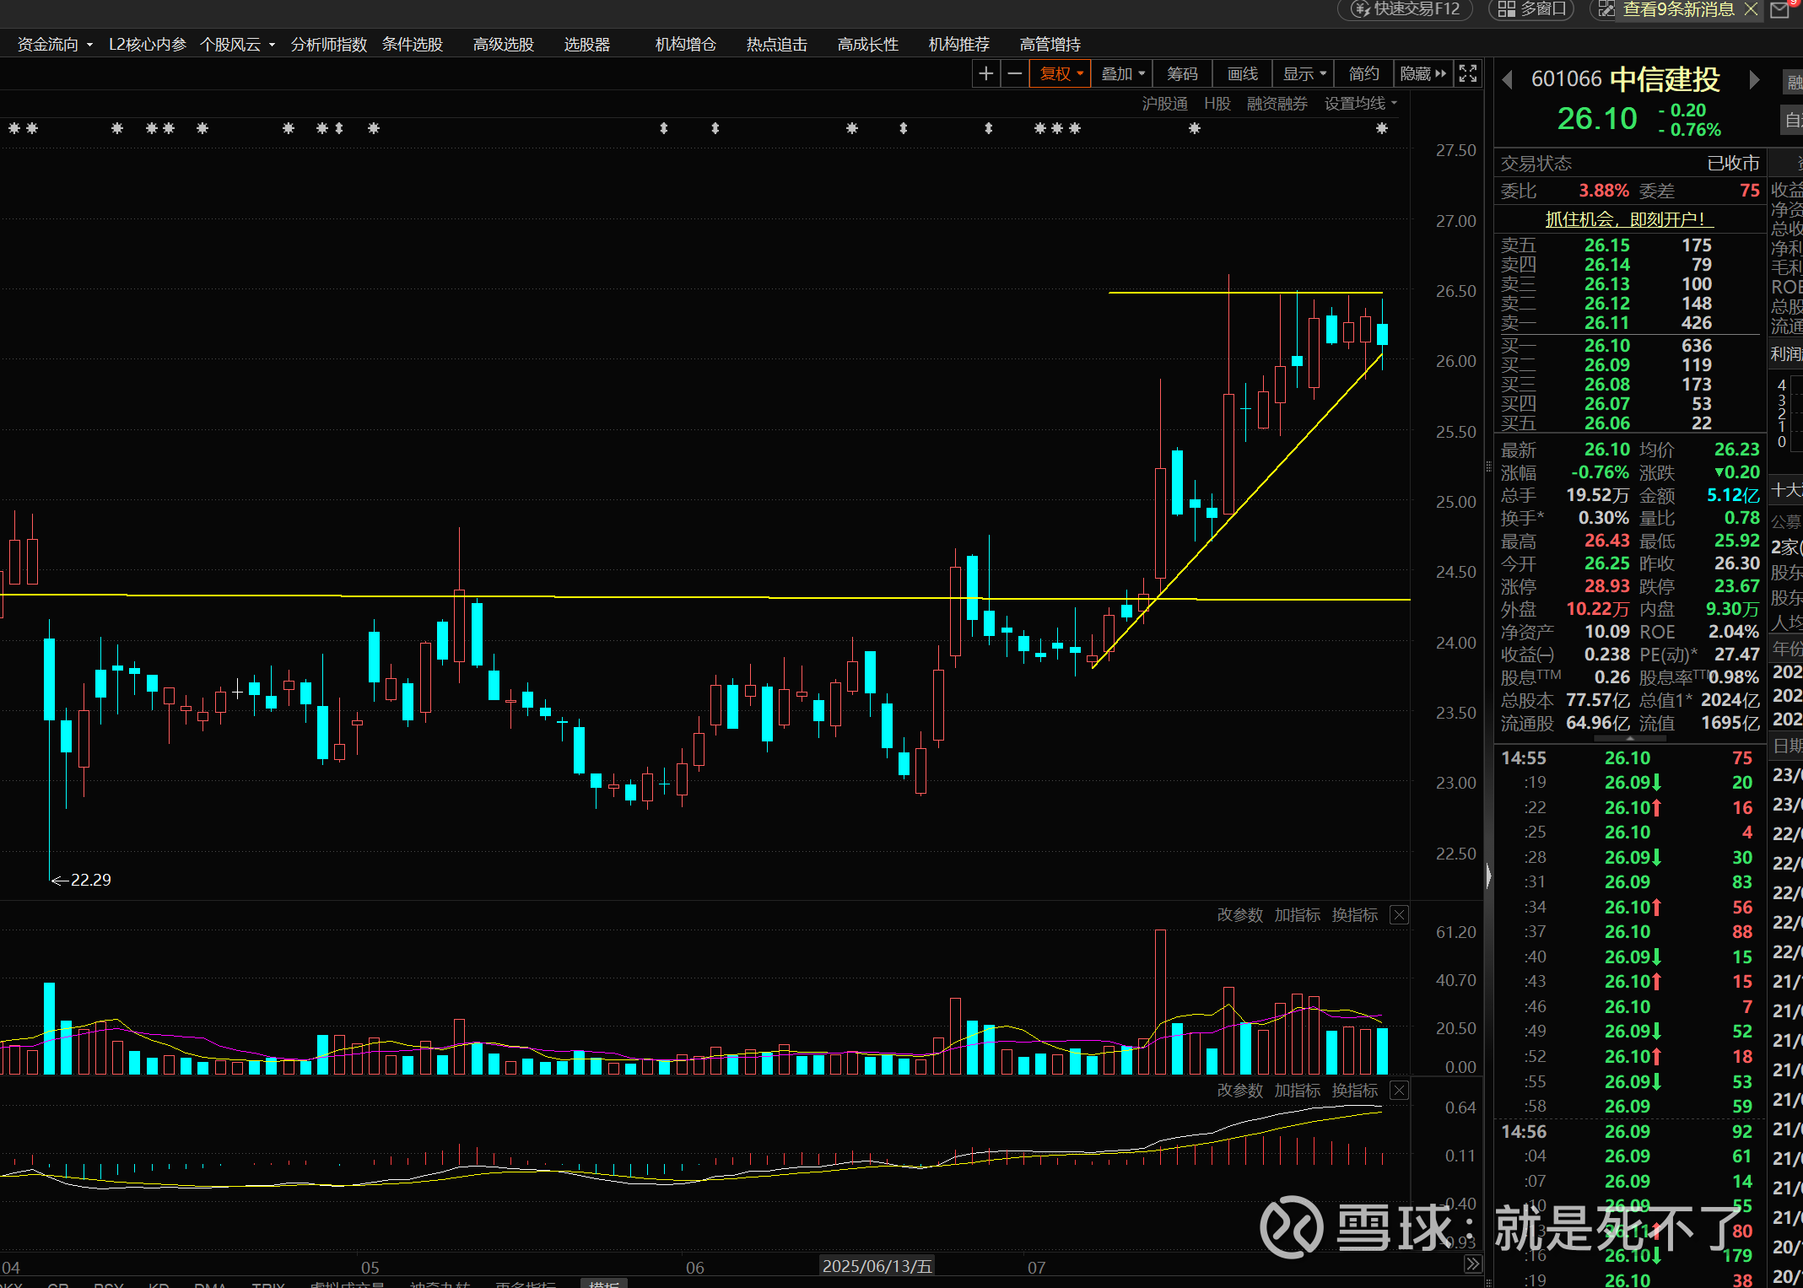
Task: Go to previous stock with left arrow
Action: click(x=1508, y=80)
